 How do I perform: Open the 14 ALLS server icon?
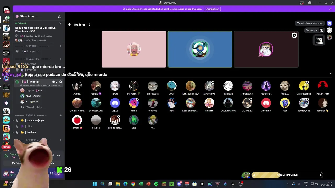(x=6, y=112)
